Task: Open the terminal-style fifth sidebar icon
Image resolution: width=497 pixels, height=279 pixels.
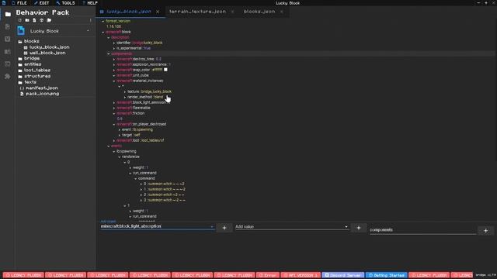Action: tap(8, 64)
